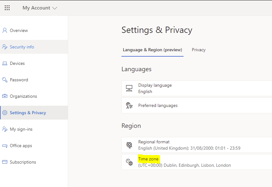Click the Region section heading
Viewport: 272px width, 187px height.
pyautogui.click(x=131, y=126)
